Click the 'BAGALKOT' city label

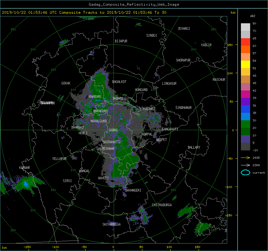point(119,82)
